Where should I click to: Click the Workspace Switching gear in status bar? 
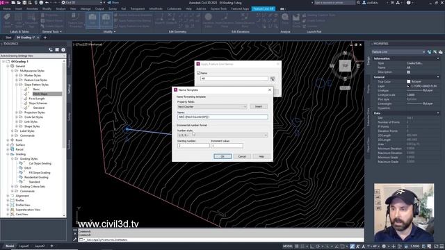coord(384,247)
